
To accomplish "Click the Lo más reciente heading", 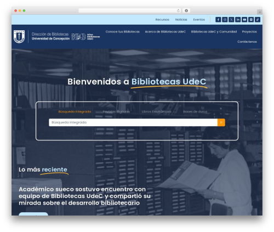I will point(43,169).
